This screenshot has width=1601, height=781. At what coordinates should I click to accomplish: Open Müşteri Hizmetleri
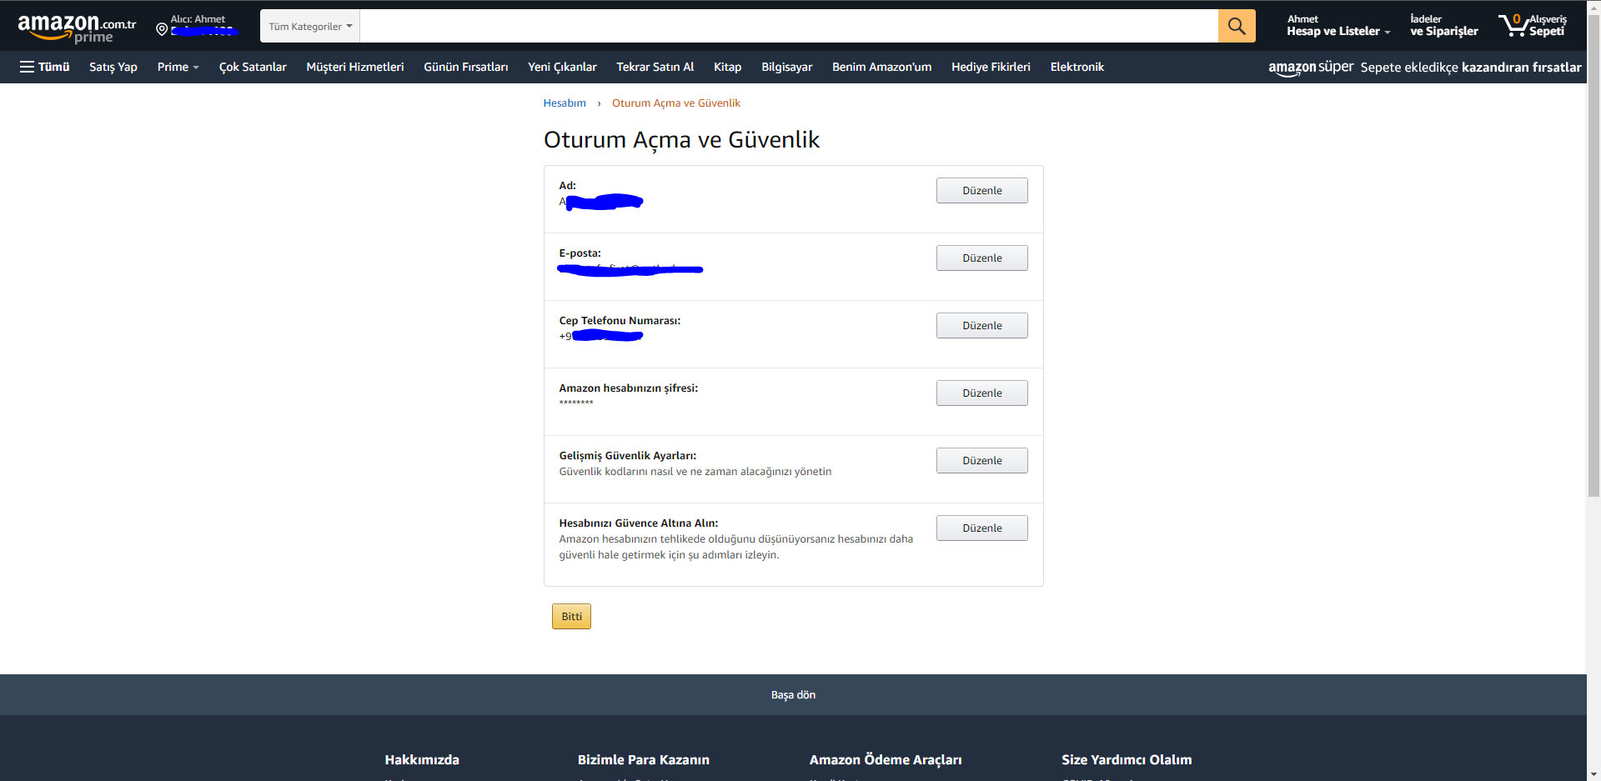[355, 67]
